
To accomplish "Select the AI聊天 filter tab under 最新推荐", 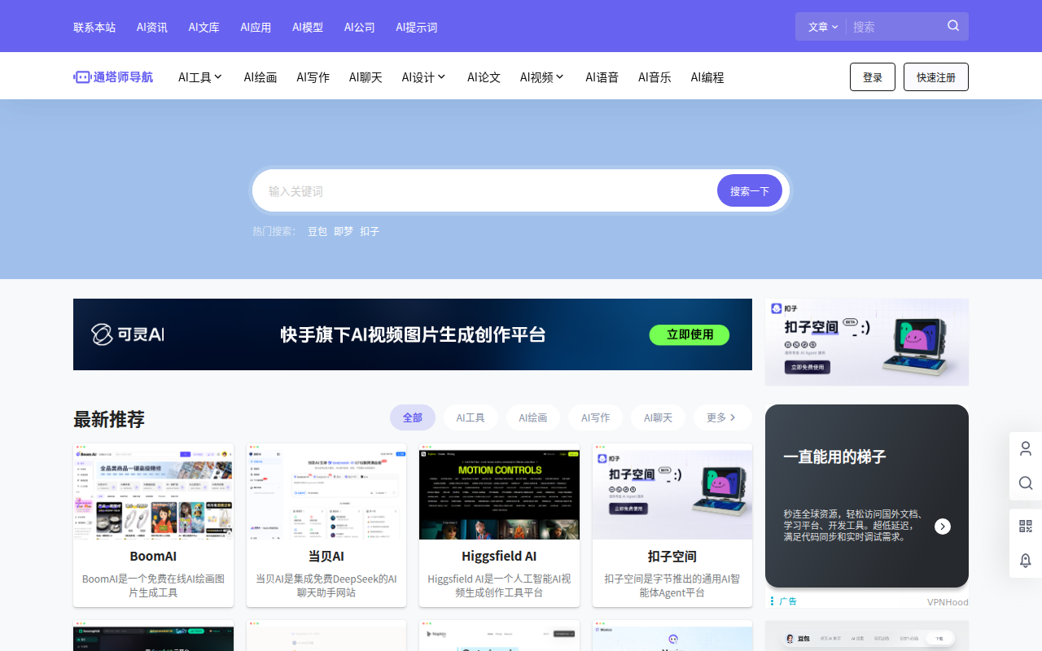I will point(658,417).
